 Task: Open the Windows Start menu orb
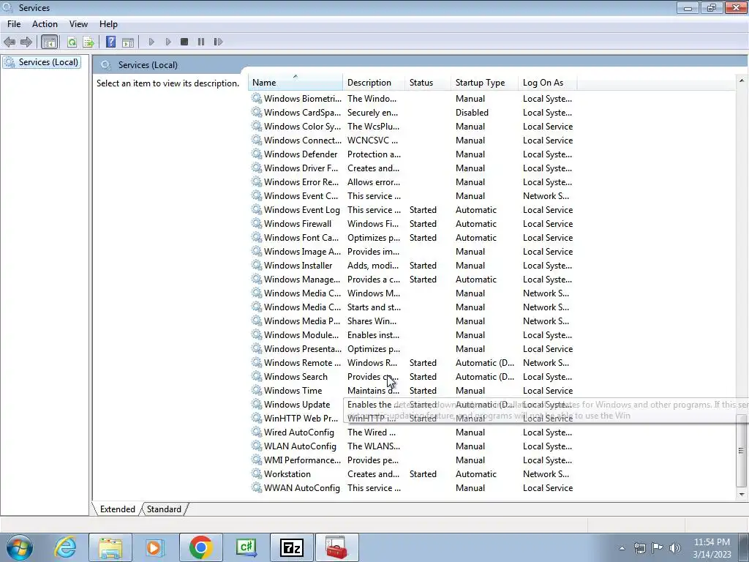click(20, 547)
